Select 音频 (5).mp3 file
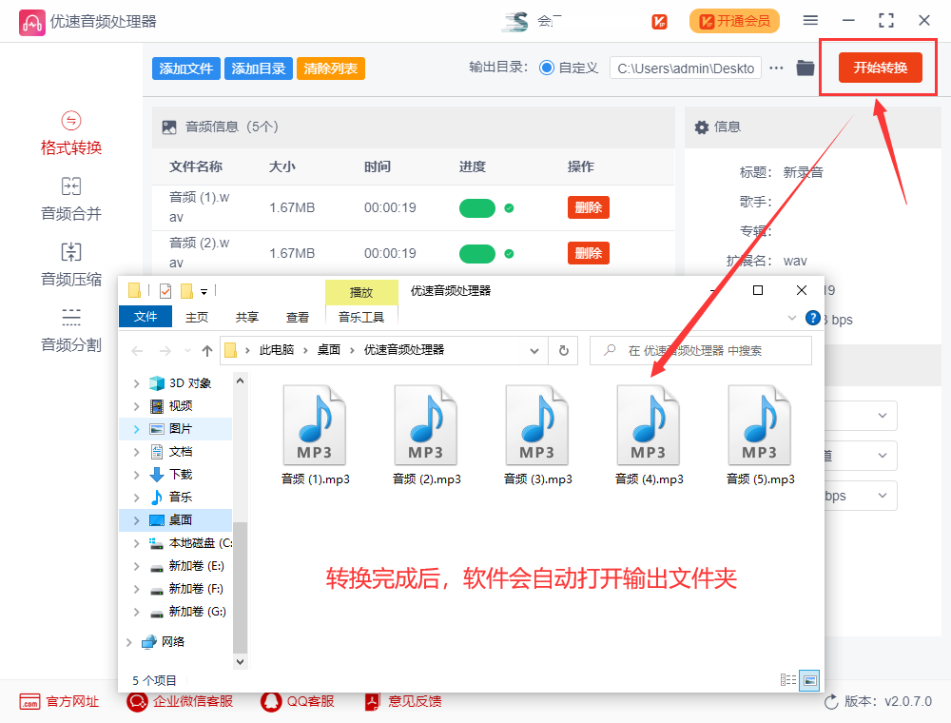Screen dimensions: 951x723 [761, 436]
